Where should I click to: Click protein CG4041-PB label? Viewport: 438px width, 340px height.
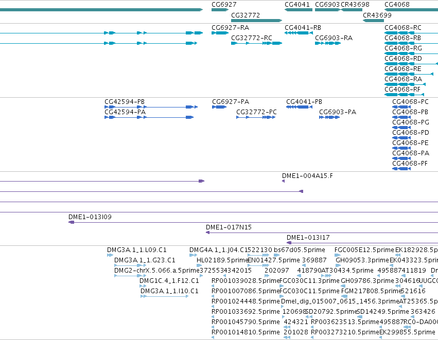[x=304, y=102]
